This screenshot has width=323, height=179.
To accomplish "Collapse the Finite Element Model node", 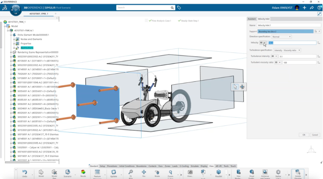I will coord(11,35).
